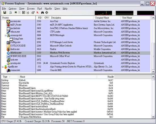Select Maxthon.exe process icon
The width and height of the screenshot is (156, 124).
click(x=8, y=53)
